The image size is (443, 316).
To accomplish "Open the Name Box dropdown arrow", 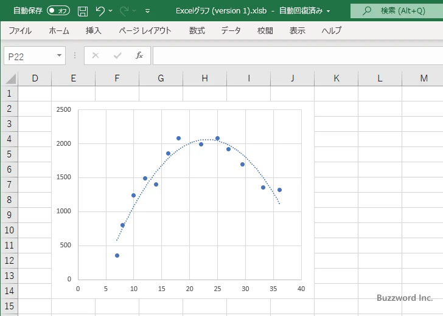I will [59, 56].
